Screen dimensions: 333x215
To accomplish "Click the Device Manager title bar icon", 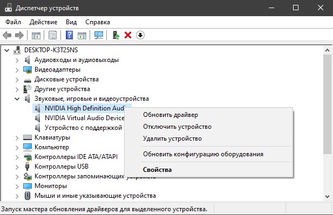I will 8,8.
